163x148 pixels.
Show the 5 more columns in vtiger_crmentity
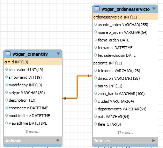(x=33, y=132)
